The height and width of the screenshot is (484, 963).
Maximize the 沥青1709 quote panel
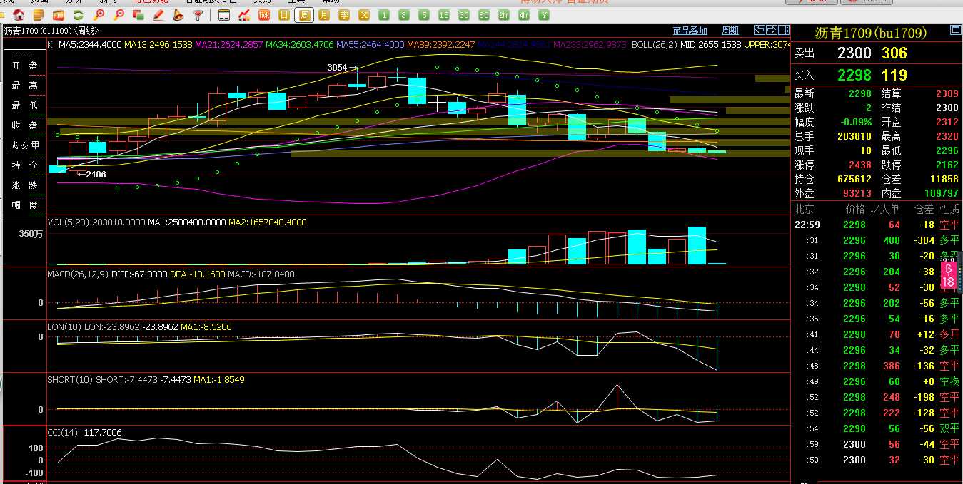[956, 31]
